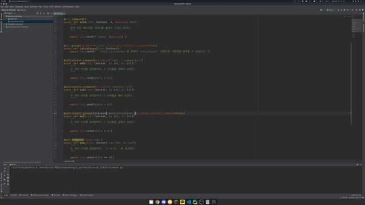Click the editor vertical scrollbar

pos(351,84)
